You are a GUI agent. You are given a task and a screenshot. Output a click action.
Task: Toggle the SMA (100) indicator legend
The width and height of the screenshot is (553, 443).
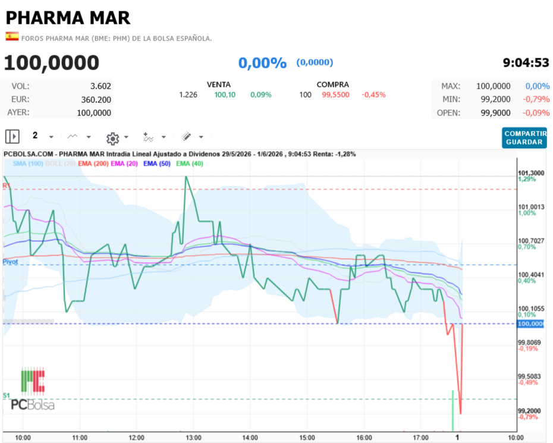pos(28,164)
